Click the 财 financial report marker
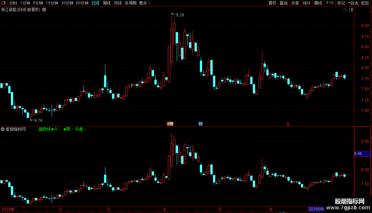 coord(200,124)
